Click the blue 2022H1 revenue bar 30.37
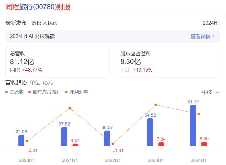The image size is (226, 165). (x=107, y=138)
